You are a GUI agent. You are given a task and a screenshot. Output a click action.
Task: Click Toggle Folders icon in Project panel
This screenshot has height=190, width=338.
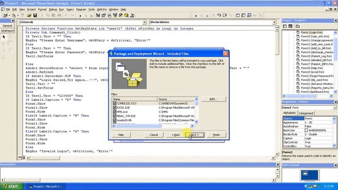coord(298,26)
